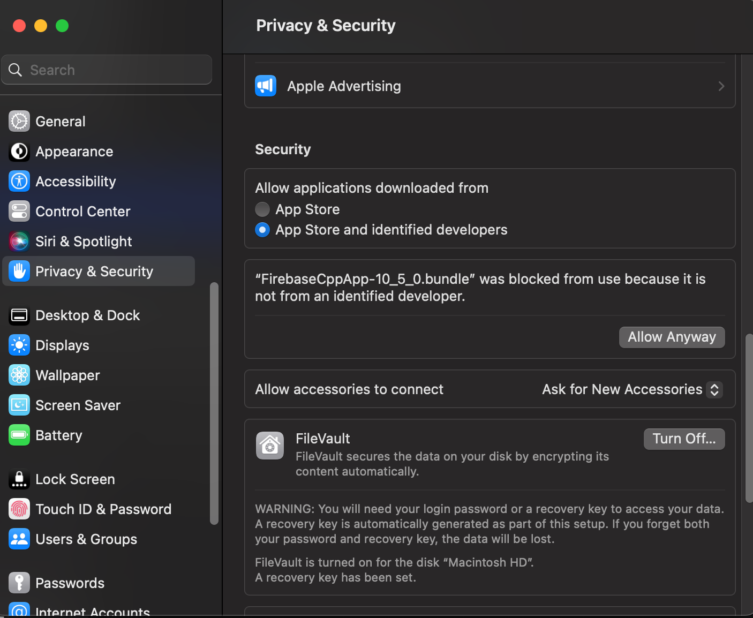The height and width of the screenshot is (618, 753).
Task: Open the Apple Advertising row
Action: point(490,86)
